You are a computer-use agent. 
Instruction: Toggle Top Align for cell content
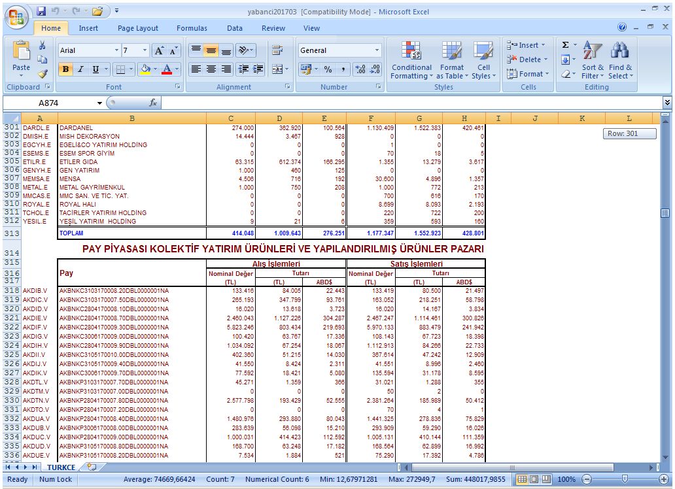[196, 50]
